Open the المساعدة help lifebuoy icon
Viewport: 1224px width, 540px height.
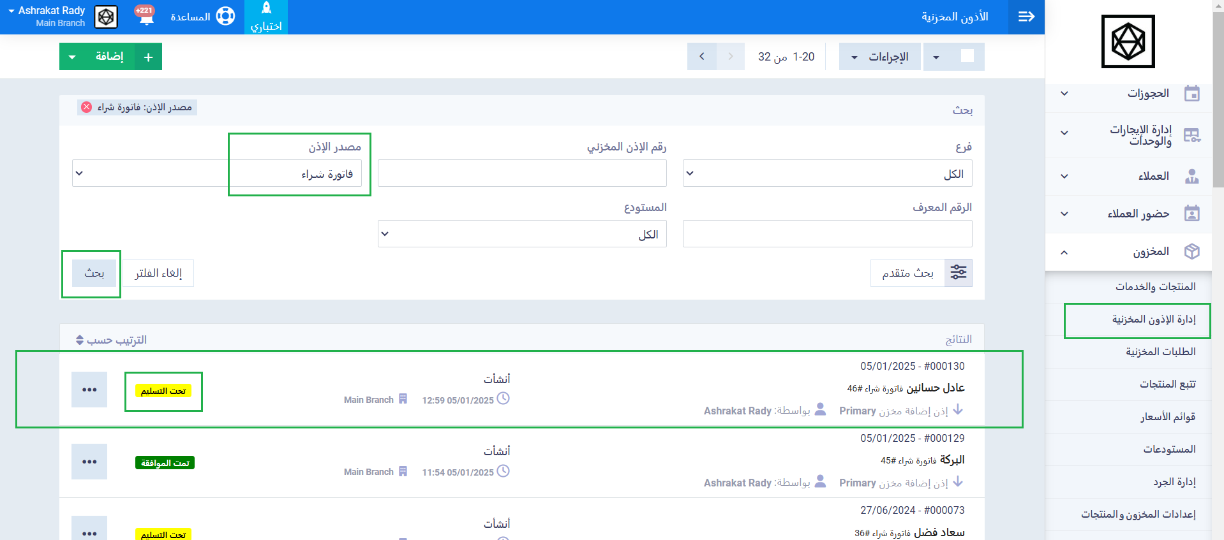coord(225,16)
